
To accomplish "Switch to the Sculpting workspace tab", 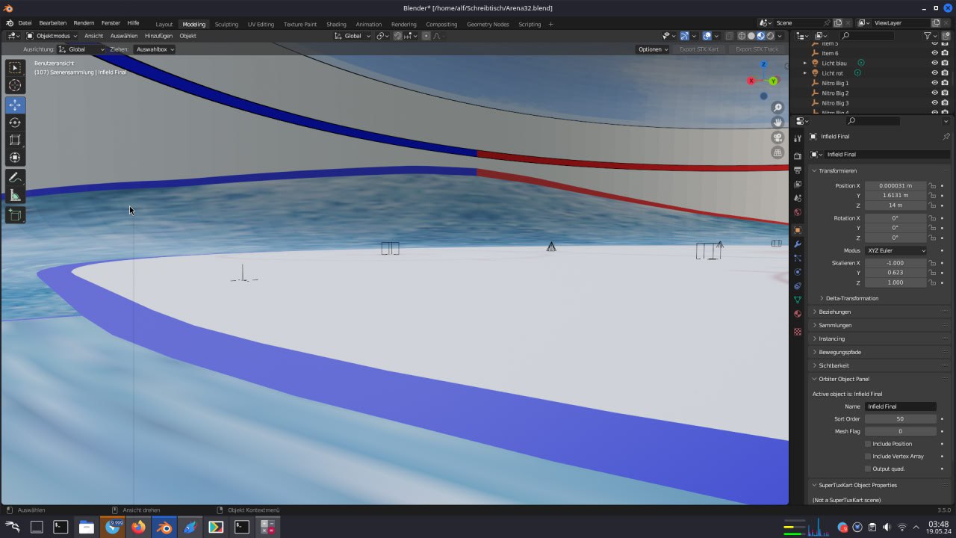I will tap(226, 24).
